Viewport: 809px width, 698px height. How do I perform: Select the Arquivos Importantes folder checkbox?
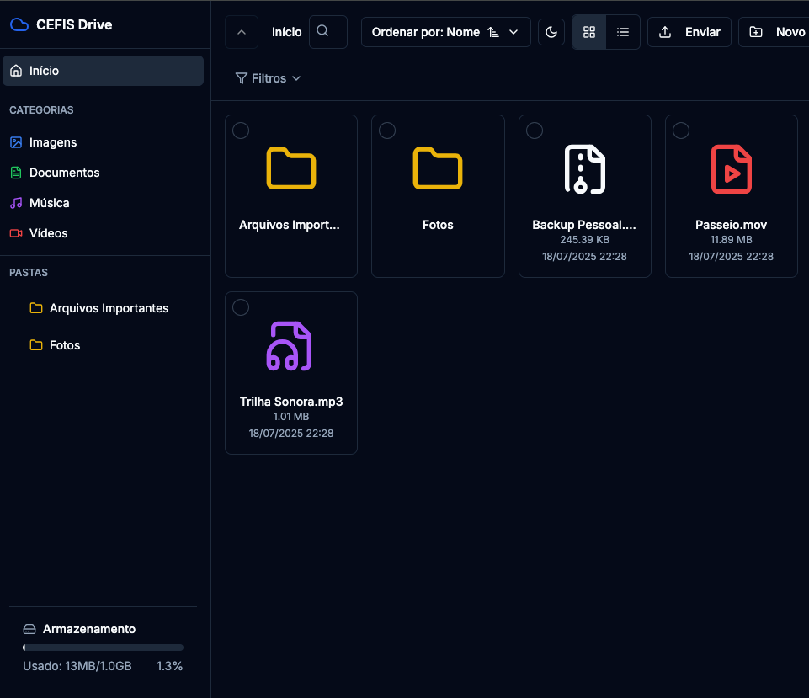[241, 131]
